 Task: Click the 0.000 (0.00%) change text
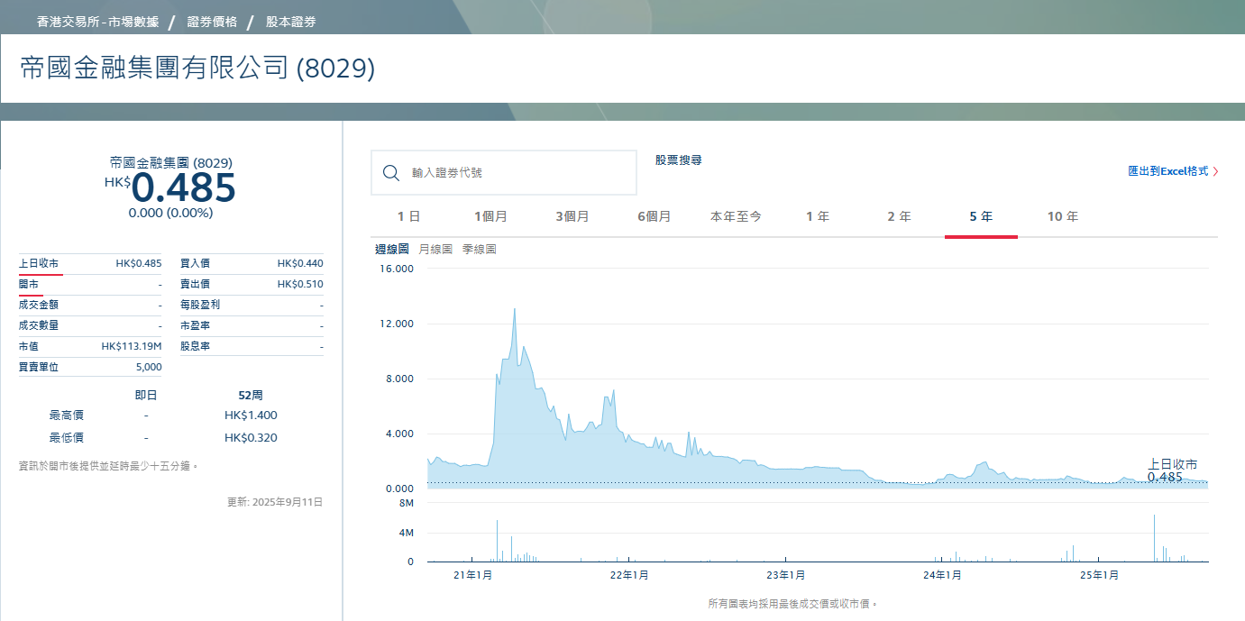tap(170, 214)
